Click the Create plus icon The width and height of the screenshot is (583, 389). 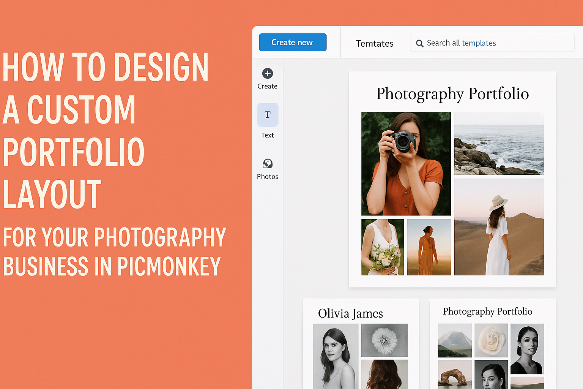coord(268,73)
